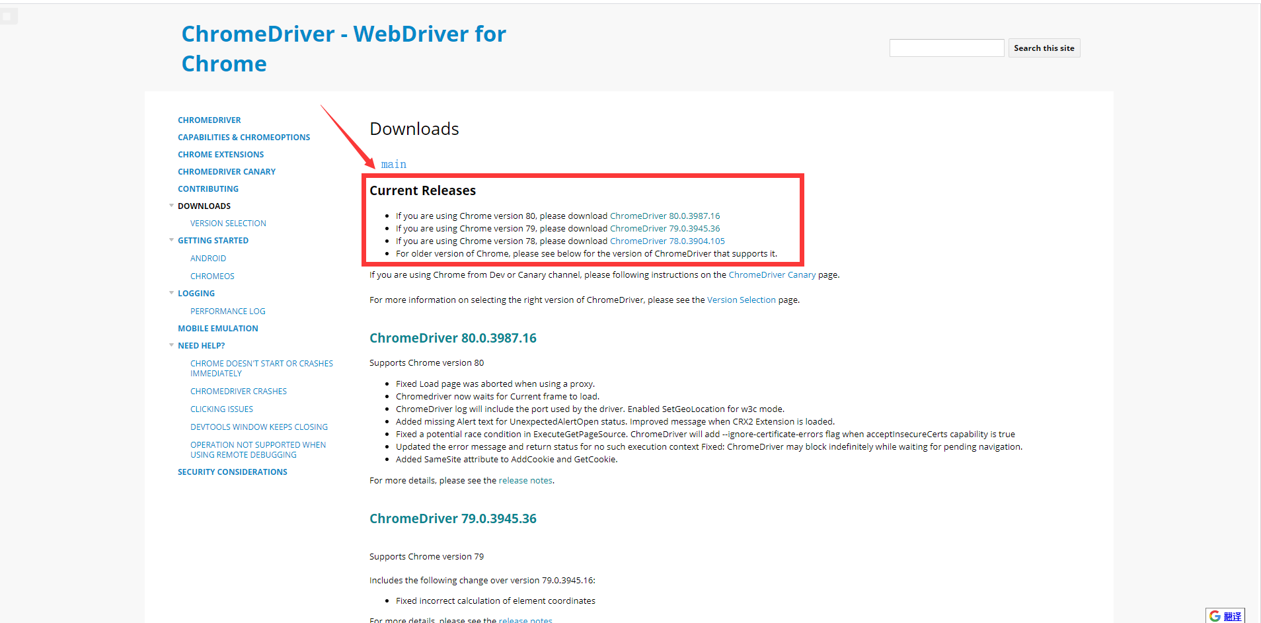This screenshot has height=623, width=1261.
Task: Collapse the Downloads sidebar section arrow
Action: click(x=172, y=206)
